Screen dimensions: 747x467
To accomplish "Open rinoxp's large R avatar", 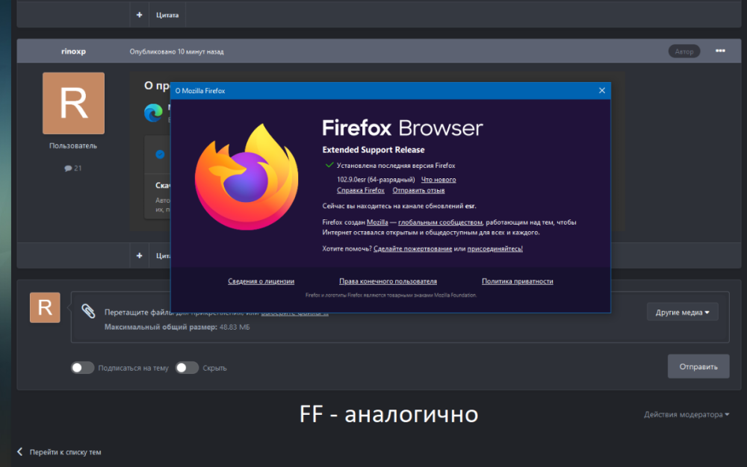I will 73,104.
